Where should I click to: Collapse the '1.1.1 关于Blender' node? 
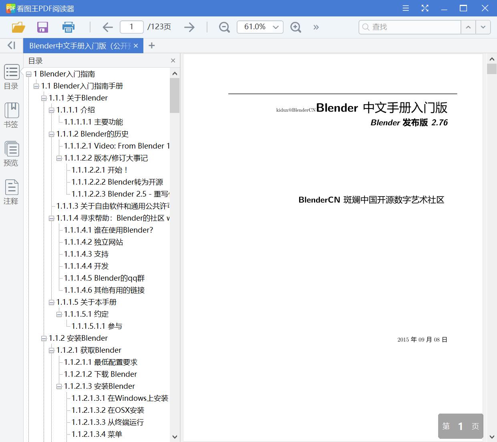point(44,98)
